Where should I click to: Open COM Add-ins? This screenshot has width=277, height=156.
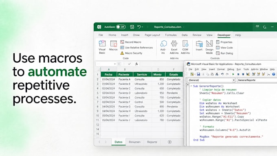(185, 47)
